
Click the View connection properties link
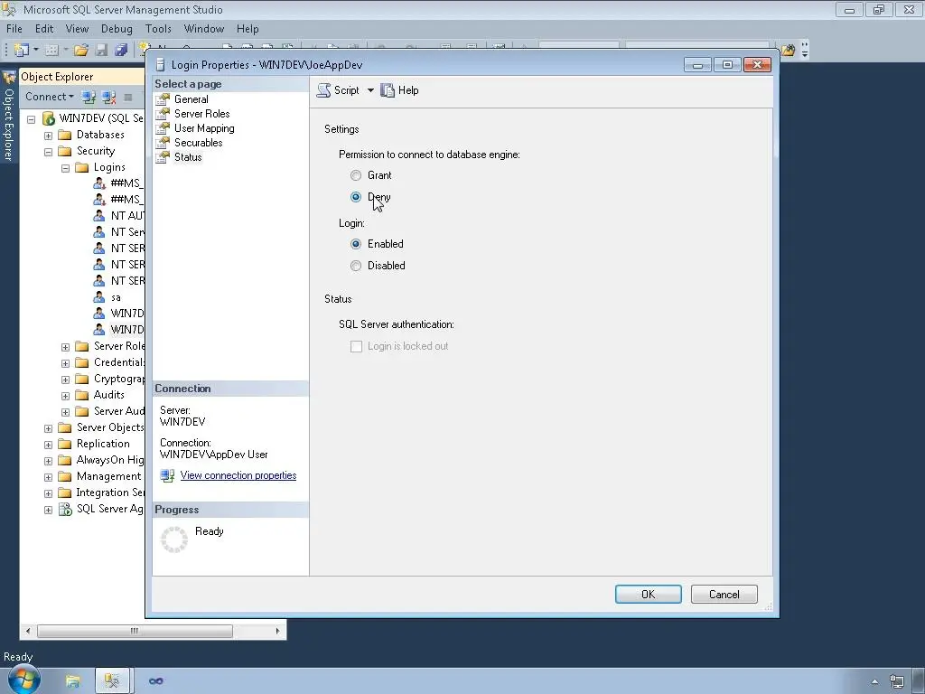click(238, 474)
